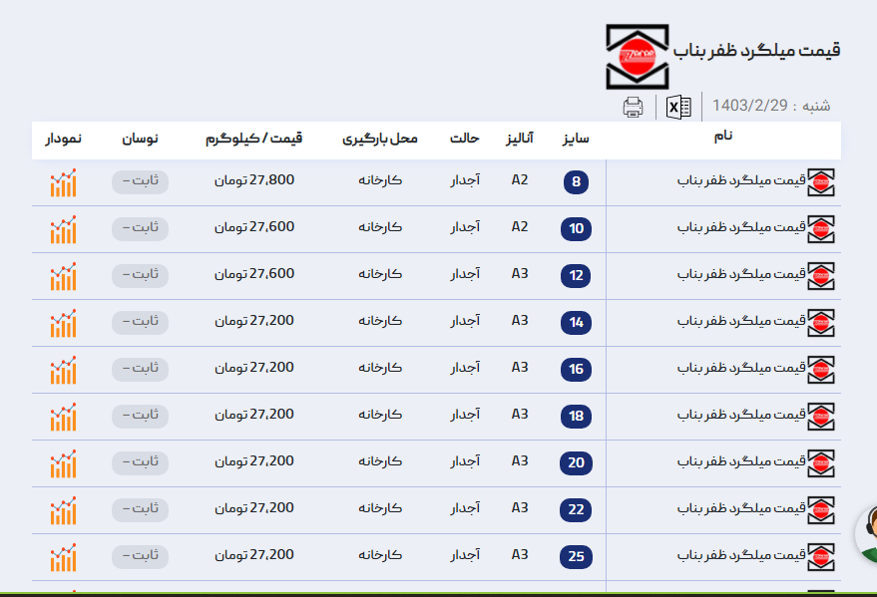
Task: Select the size 20 badge
Action: coord(576,463)
